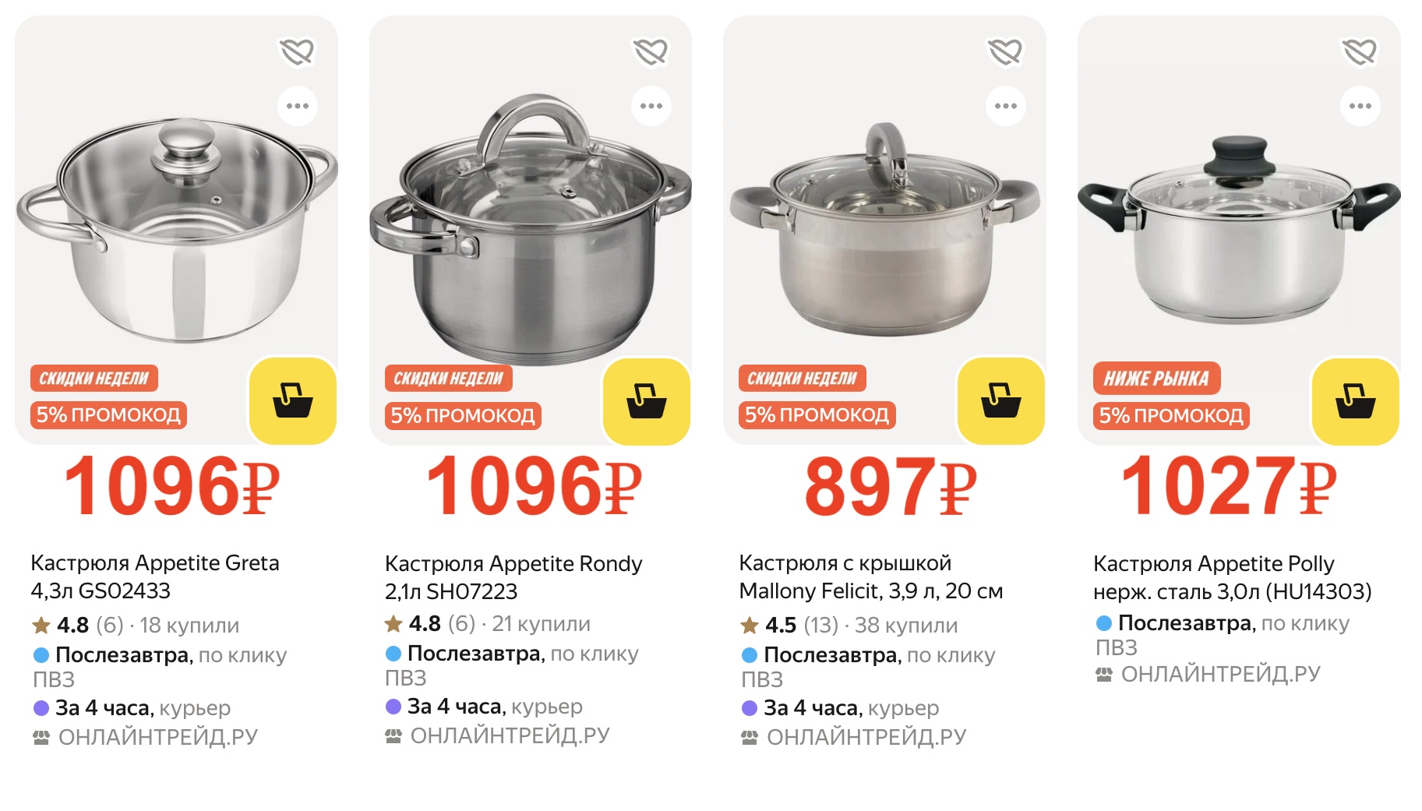Toggle wishlist heart on Appetite Polly

coord(1360,52)
